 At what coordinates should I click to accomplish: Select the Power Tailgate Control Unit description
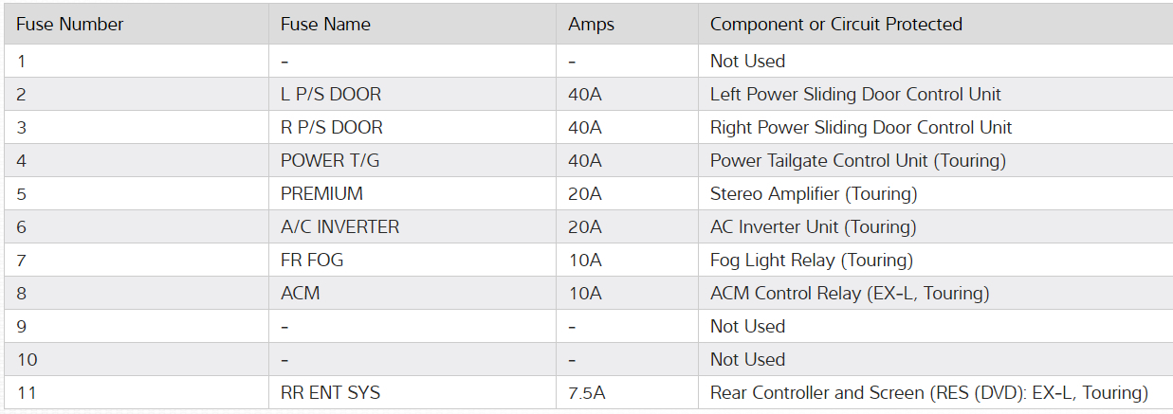pos(857,161)
